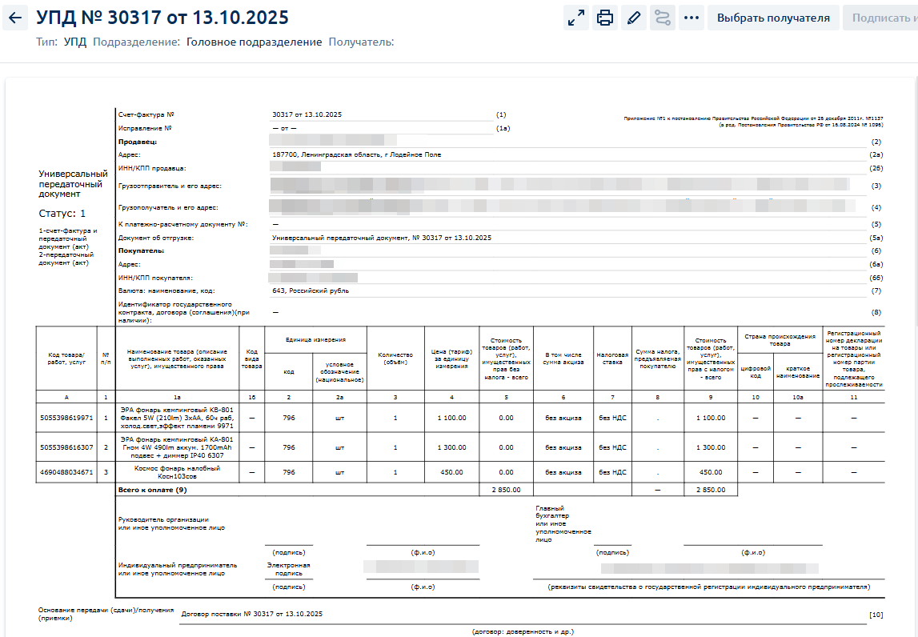Viewport: 918px width, 637px height.
Task: Click quantity link in КА-801 row
Action: tap(394, 447)
